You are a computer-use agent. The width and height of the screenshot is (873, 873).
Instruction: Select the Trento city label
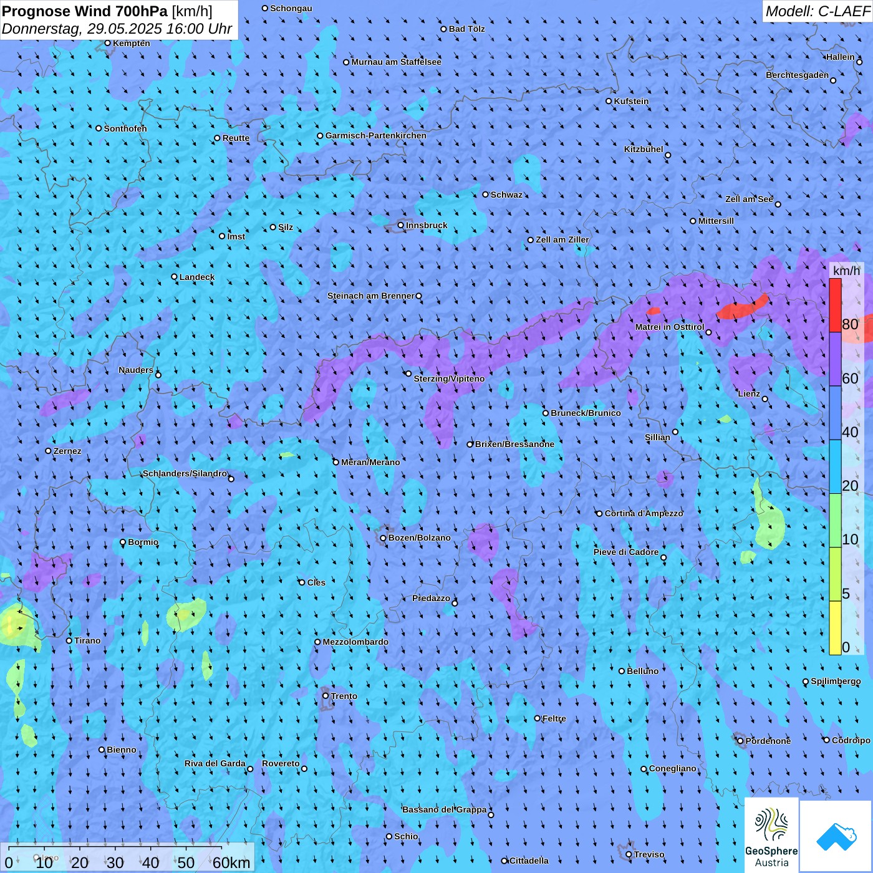click(x=344, y=696)
